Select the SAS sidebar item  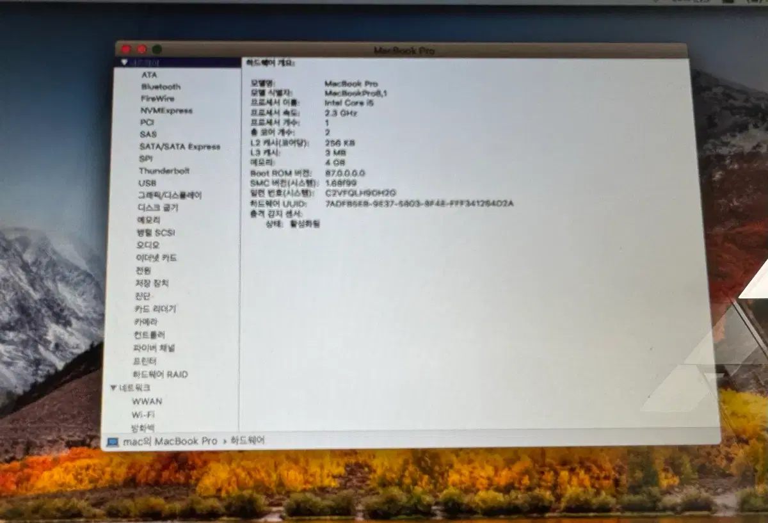(x=148, y=134)
